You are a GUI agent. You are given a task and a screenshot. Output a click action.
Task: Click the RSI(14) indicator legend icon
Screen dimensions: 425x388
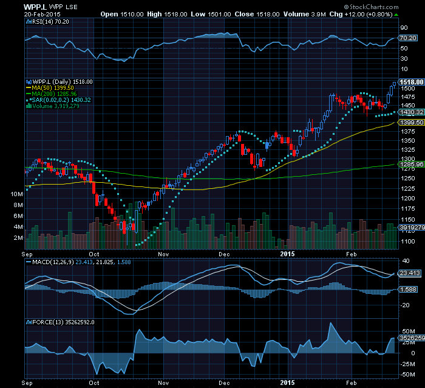pos(29,22)
